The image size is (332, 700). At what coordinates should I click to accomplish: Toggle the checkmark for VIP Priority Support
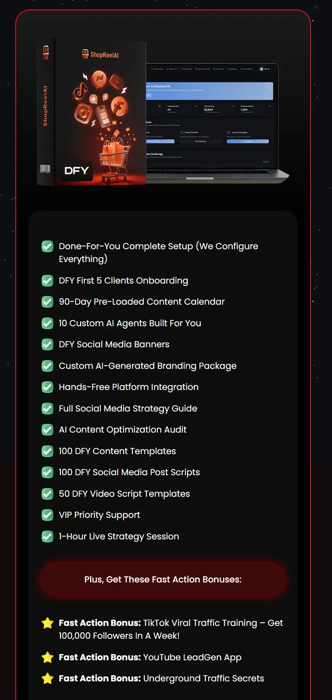click(x=47, y=515)
